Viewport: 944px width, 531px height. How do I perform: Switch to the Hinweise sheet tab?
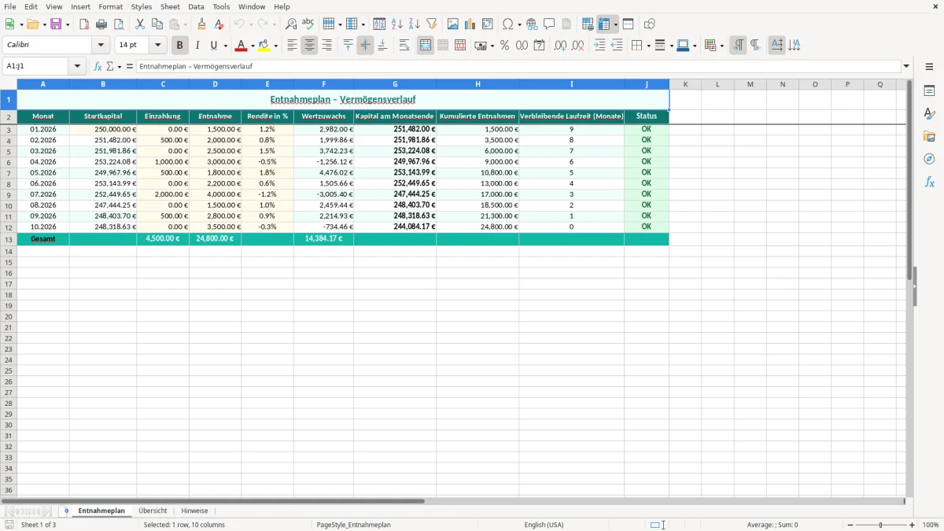click(194, 511)
